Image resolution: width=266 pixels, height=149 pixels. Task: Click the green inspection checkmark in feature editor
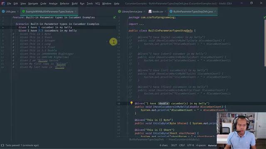115,17
